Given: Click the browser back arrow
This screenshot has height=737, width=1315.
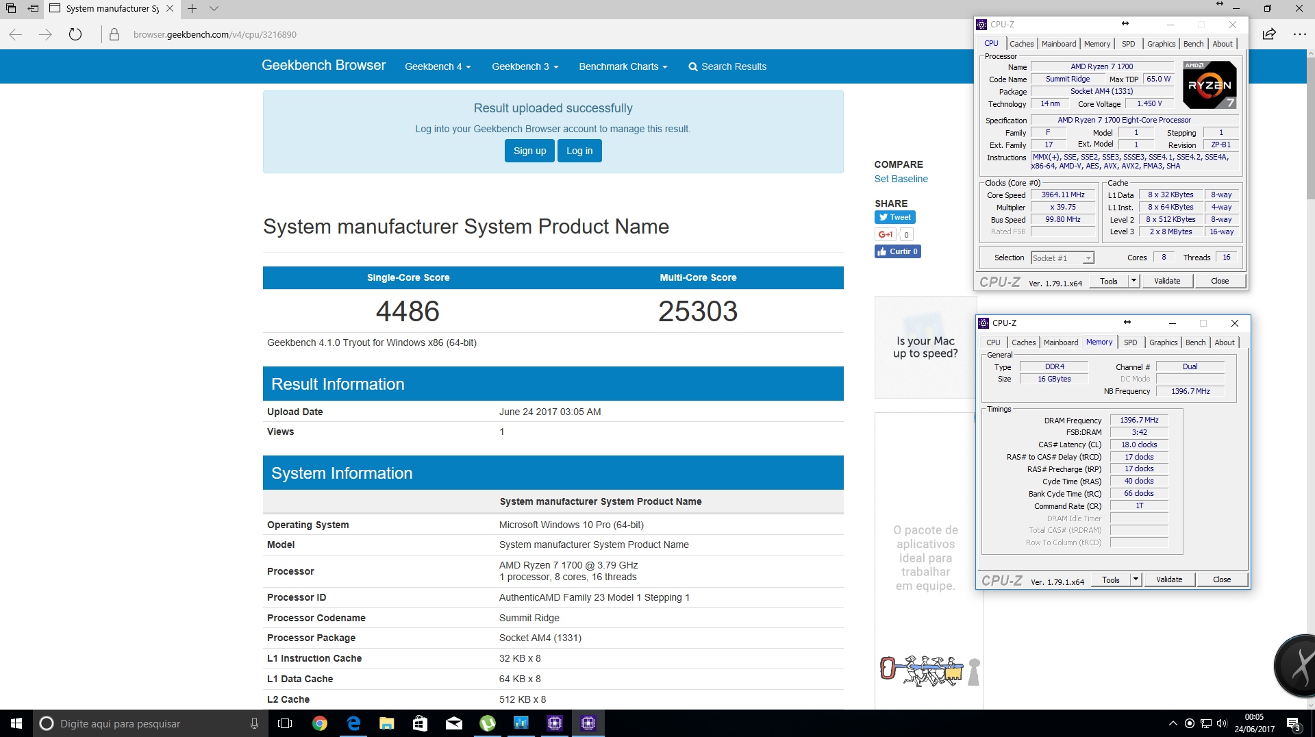Looking at the screenshot, I should pos(16,34).
